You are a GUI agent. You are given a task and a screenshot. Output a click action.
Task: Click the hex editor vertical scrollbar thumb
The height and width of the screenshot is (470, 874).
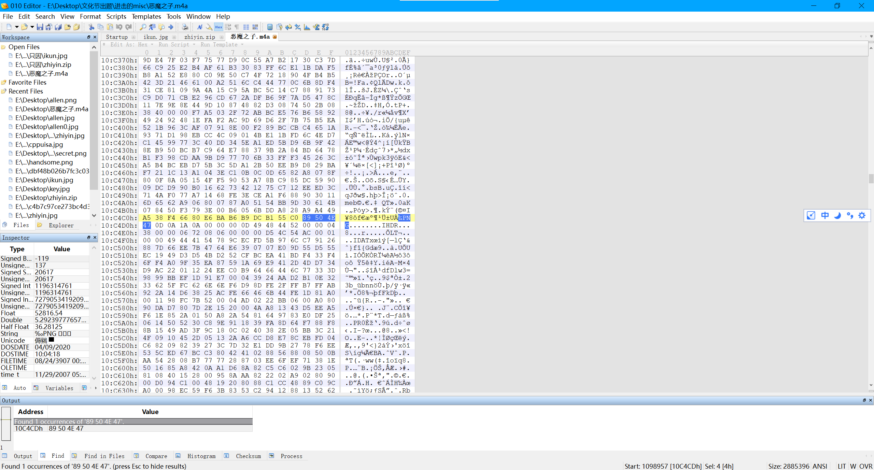pyautogui.click(x=871, y=179)
